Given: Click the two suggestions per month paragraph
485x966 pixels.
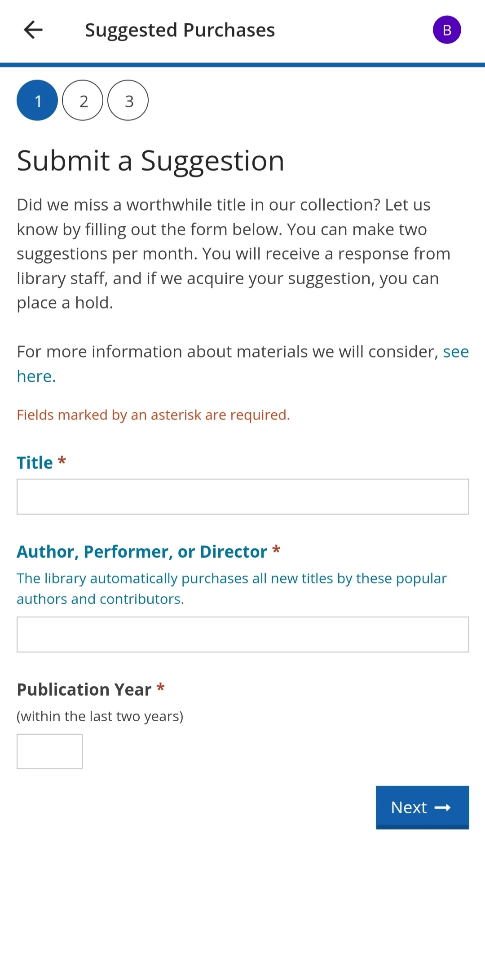Looking at the screenshot, I should click(x=234, y=254).
